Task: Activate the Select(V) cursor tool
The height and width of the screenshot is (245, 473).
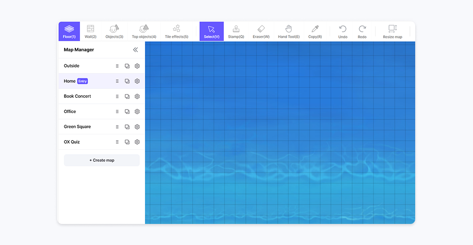Action: point(212,32)
